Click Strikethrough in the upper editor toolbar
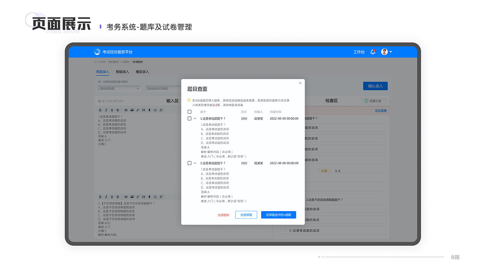Image resolution: width=486 pixels, height=273 pixels. coord(118,110)
